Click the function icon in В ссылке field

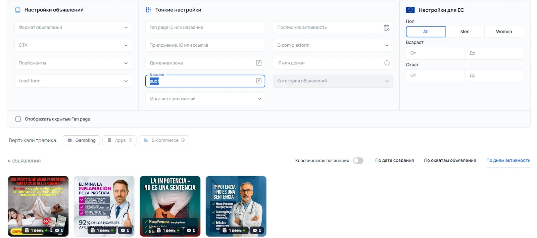click(259, 81)
